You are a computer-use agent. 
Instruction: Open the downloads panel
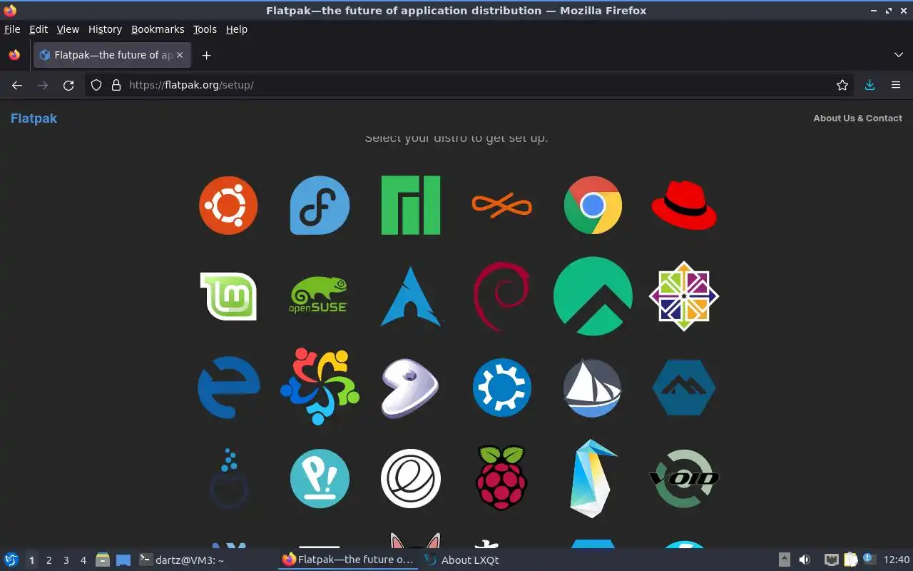pos(869,85)
